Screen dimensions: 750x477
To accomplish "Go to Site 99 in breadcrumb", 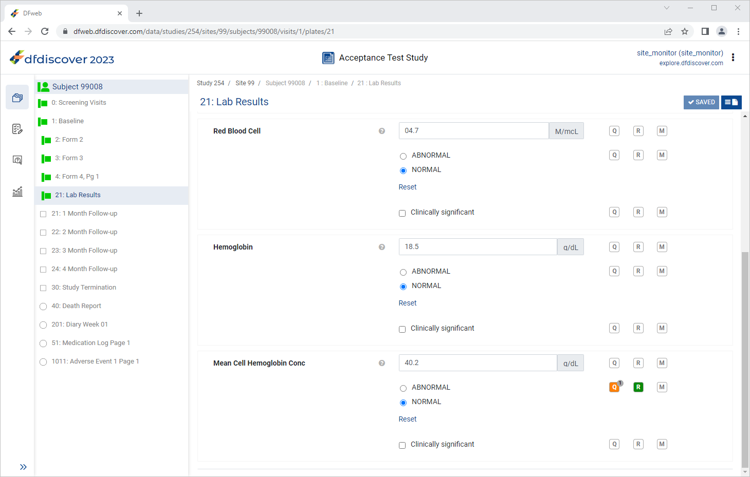I will [245, 83].
